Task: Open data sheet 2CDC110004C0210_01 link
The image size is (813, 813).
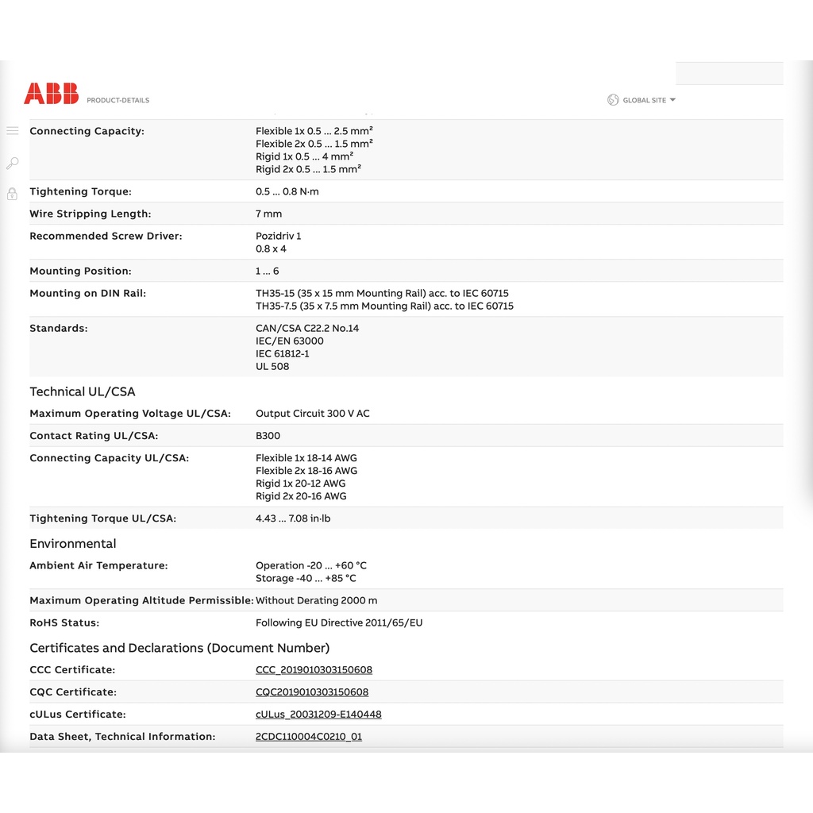Action: [x=309, y=736]
